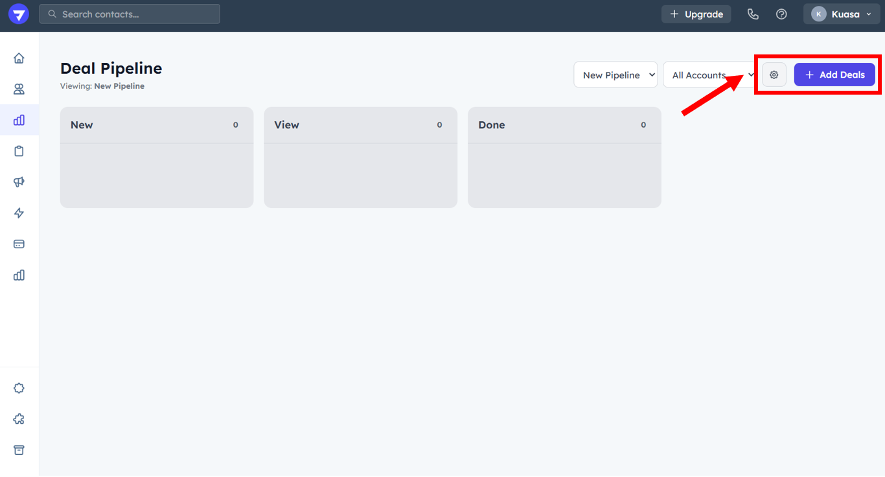Open the Automations lightning bolt icon
Screen dimensions: 885x477
[x=19, y=213]
